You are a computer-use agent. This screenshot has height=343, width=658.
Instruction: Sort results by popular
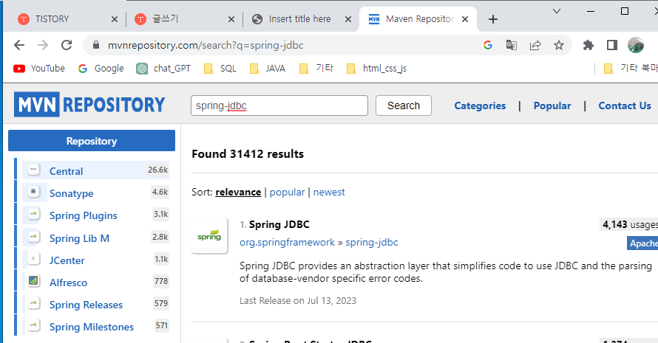pos(287,193)
